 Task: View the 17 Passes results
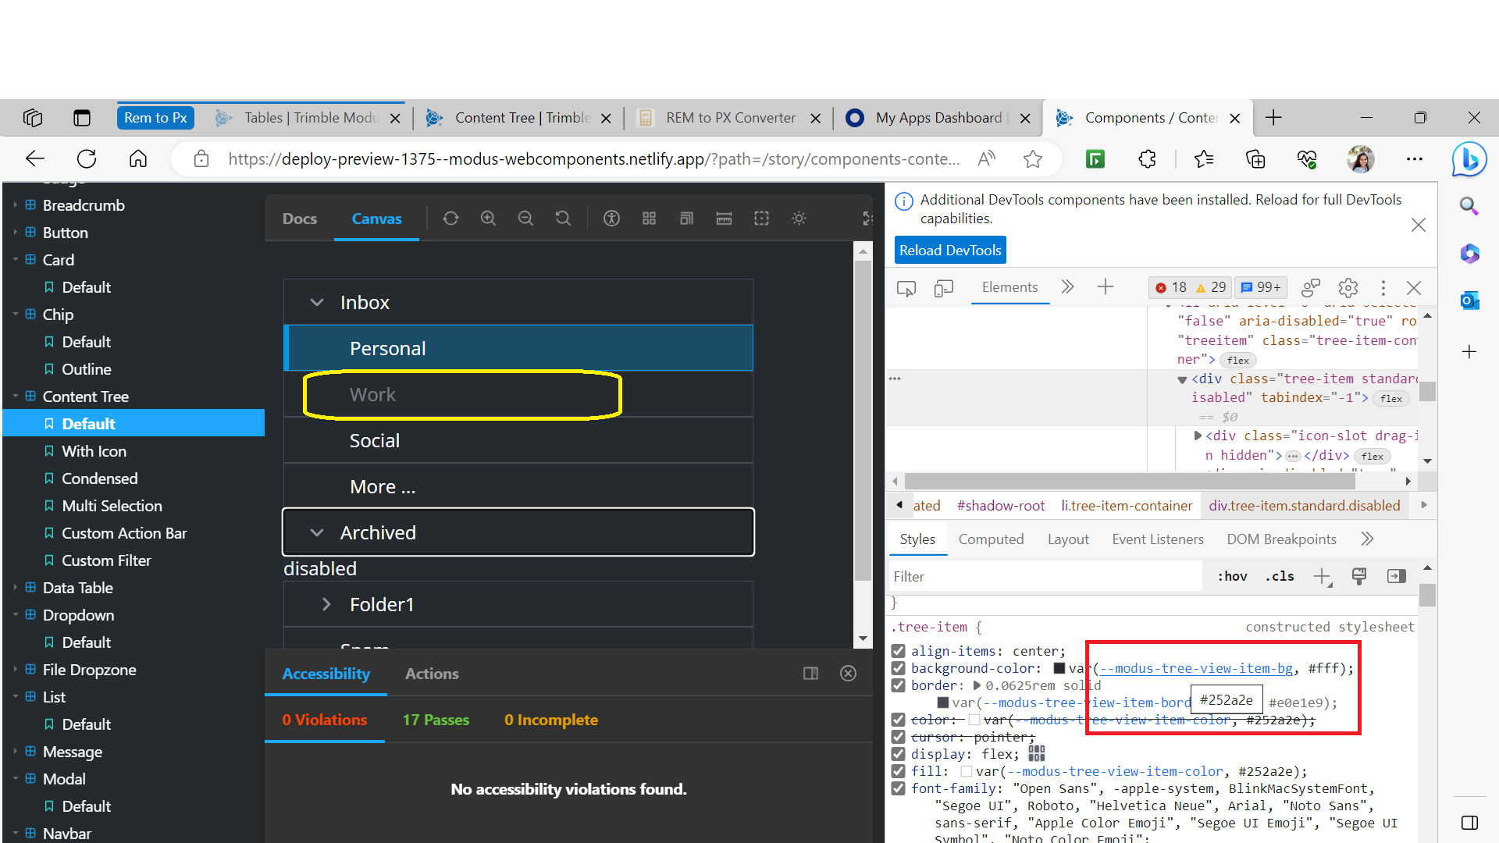pyautogui.click(x=436, y=720)
